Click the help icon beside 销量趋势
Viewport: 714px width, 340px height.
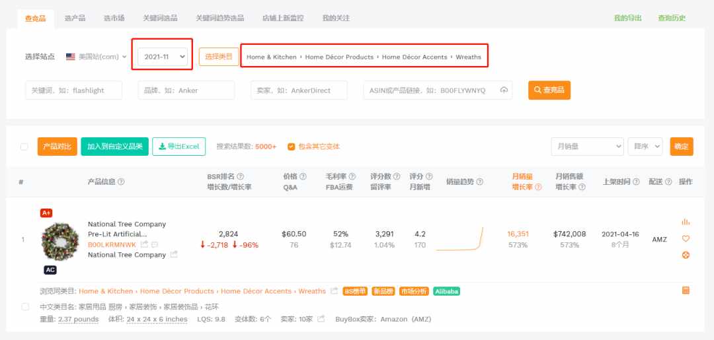[479, 182]
